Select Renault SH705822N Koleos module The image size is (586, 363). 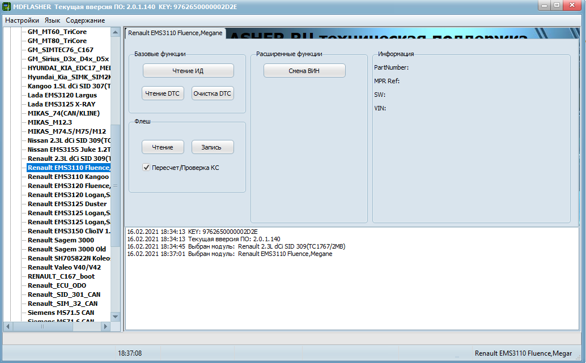tap(69, 258)
